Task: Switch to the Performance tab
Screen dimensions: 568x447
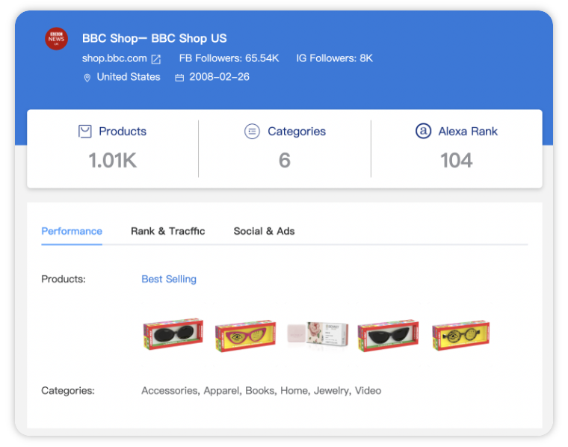Action: click(x=72, y=231)
